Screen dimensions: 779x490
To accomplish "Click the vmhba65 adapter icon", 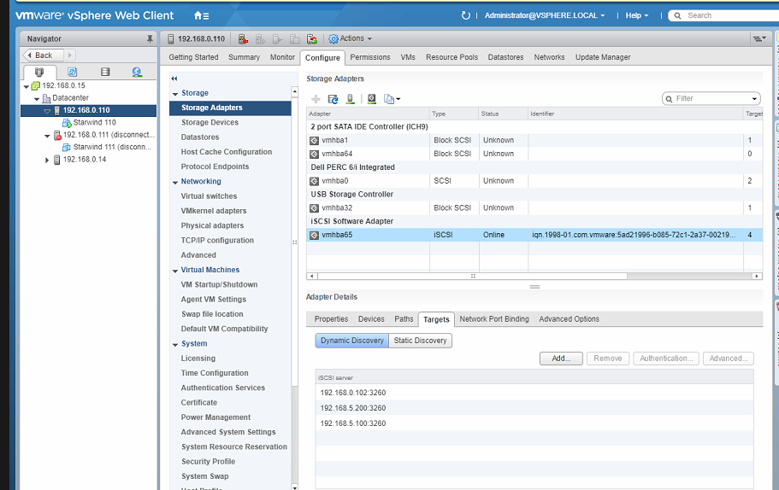I will pos(314,235).
